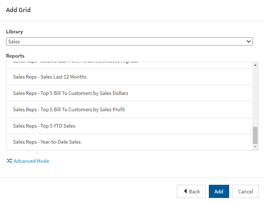
Task: Expand the Library dropdown chevron
Action: pos(248,41)
